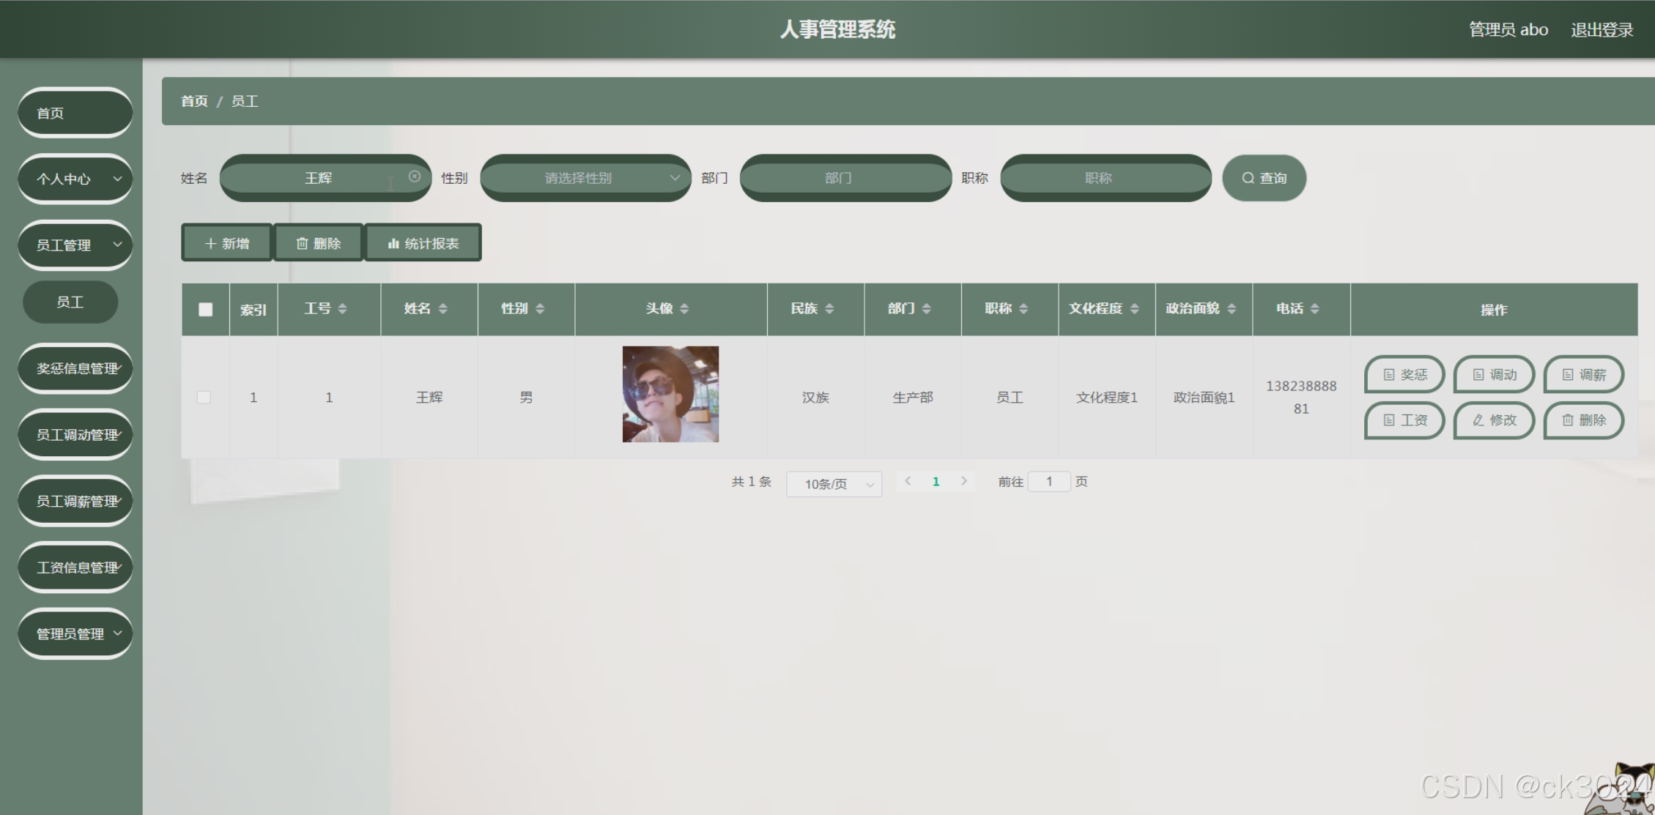This screenshot has width=1655, height=815.
Task: Open 首页 in the sidebar
Action: [75, 113]
